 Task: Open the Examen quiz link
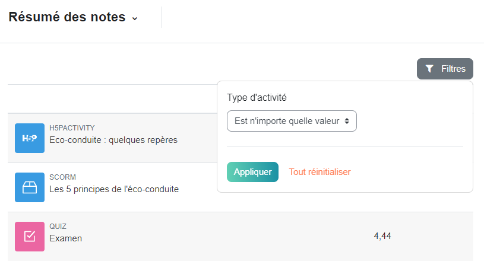click(65, 238)
